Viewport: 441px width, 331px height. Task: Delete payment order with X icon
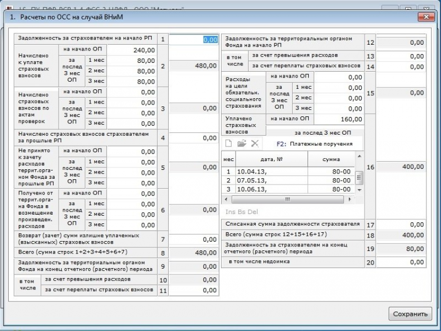coord(255,143)
